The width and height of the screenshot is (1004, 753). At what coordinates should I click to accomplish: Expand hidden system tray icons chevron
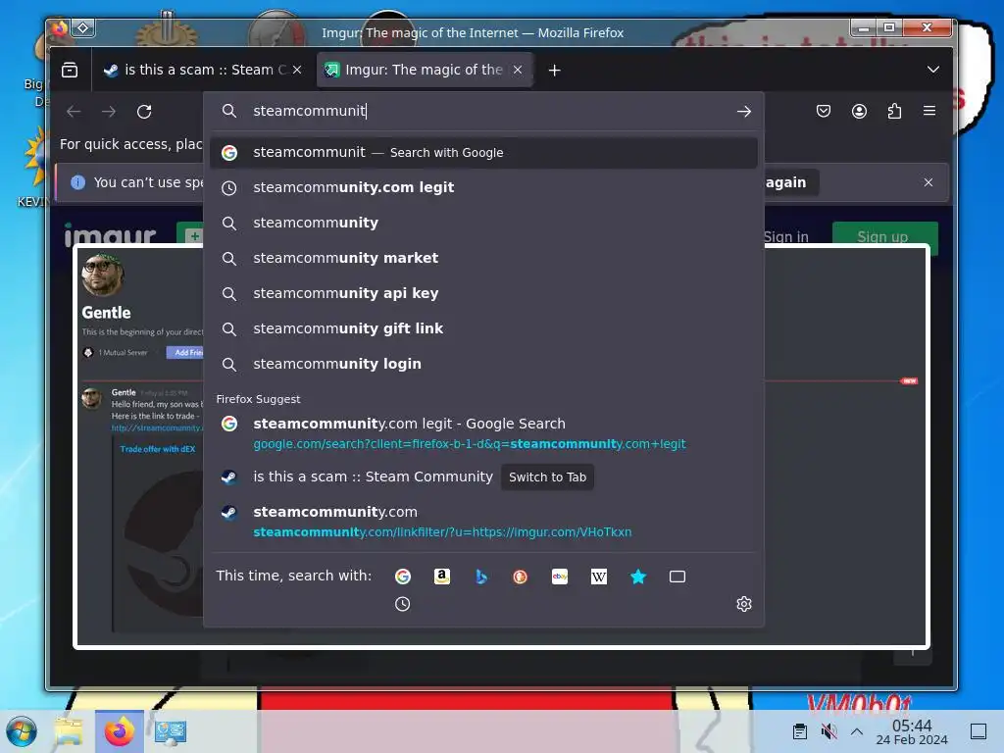[857, 731]
